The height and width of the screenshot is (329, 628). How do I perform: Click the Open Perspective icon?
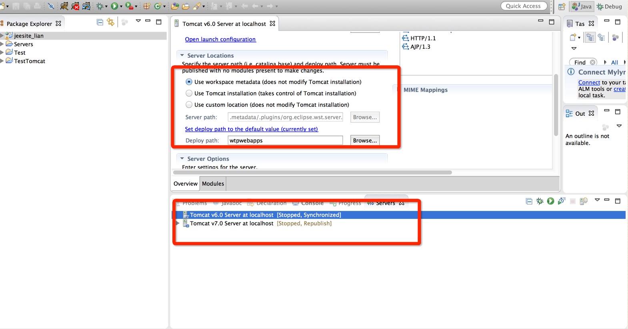[x=562, y=6]
